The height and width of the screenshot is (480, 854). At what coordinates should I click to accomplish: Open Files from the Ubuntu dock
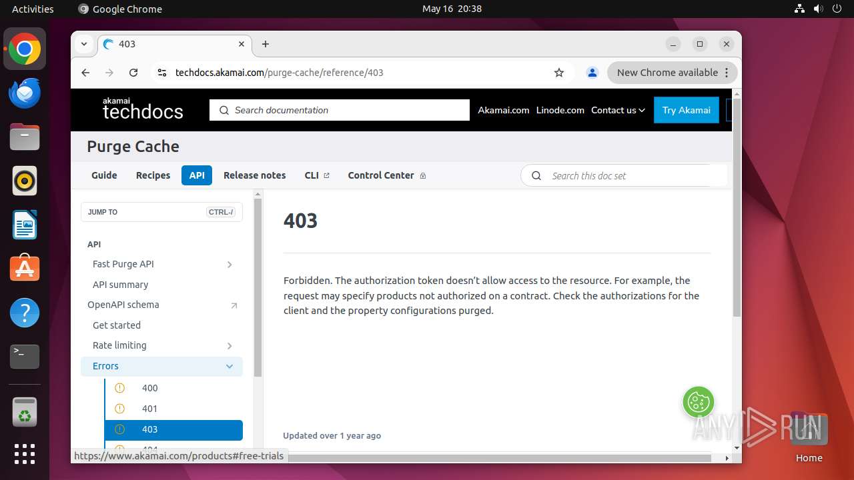pos(25,137)
